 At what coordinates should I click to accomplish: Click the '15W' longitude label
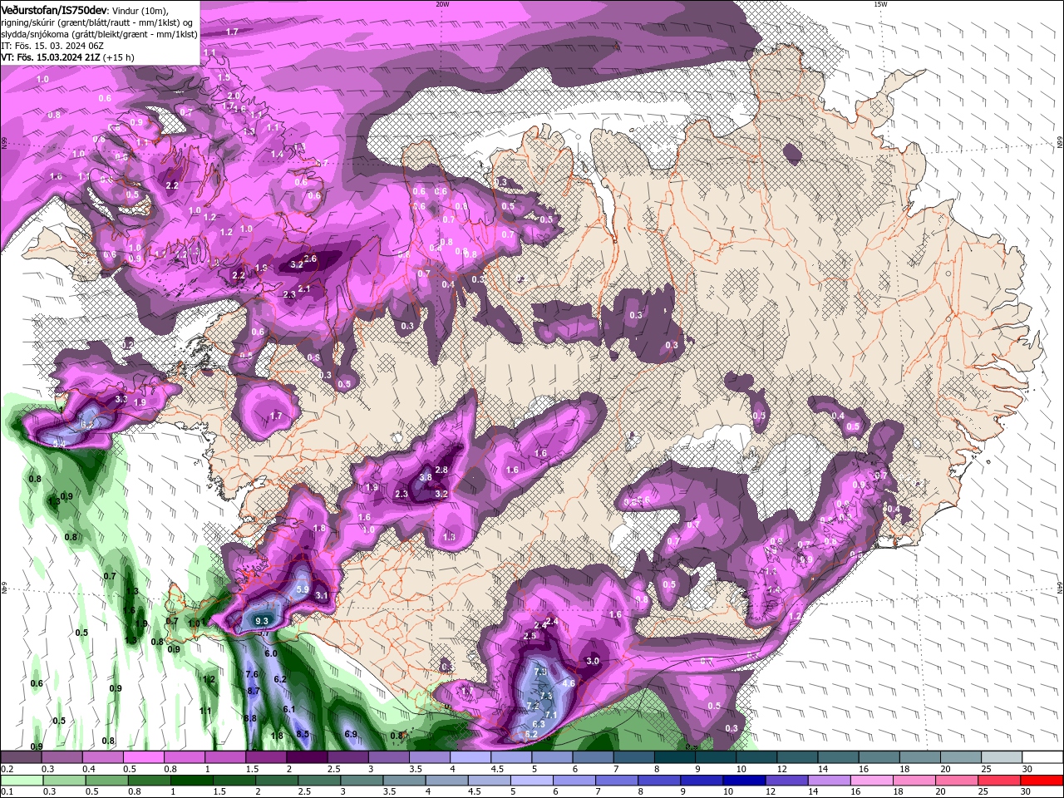coord(880,4)
